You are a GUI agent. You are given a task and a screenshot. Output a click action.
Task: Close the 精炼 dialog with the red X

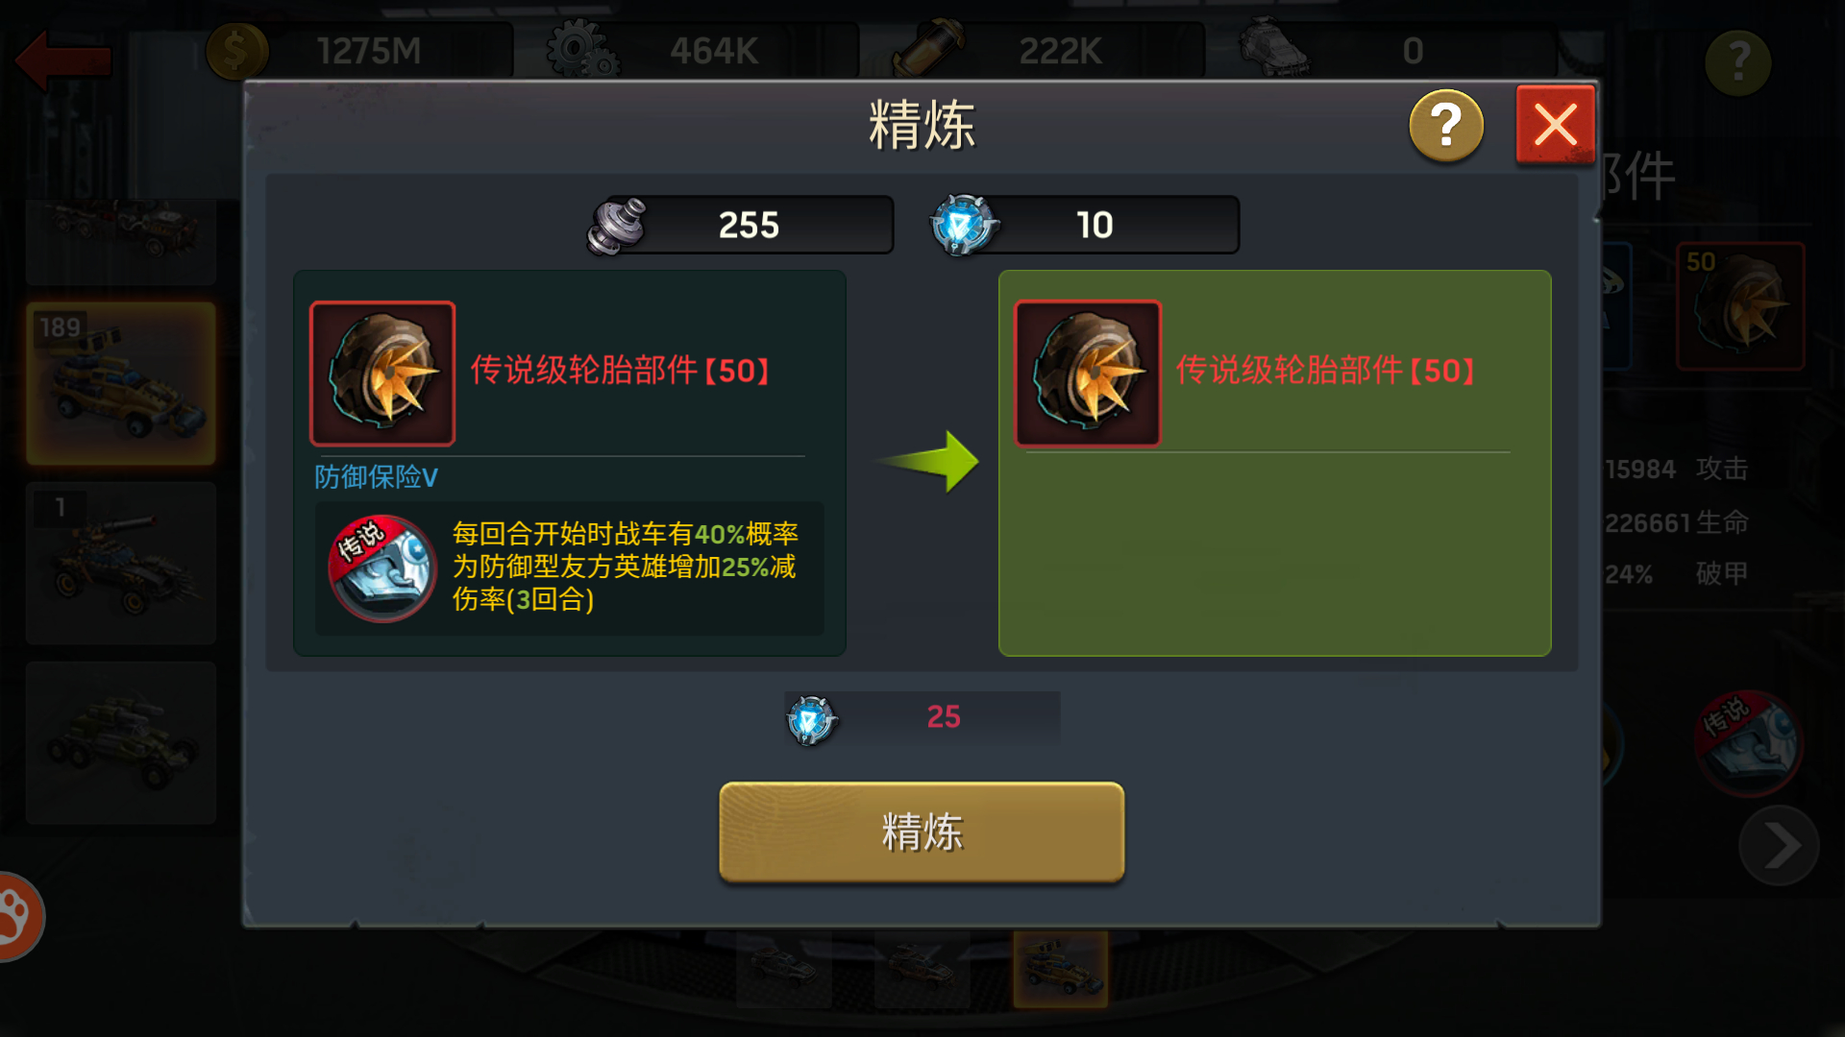(1555, 125)
